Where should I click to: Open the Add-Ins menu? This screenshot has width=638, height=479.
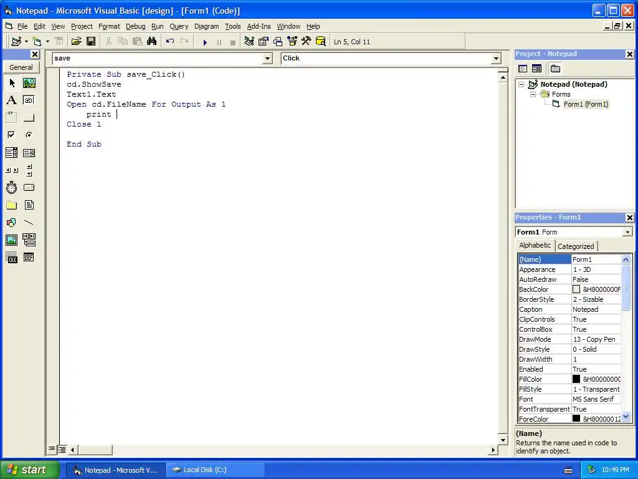(x=259, y=26)
